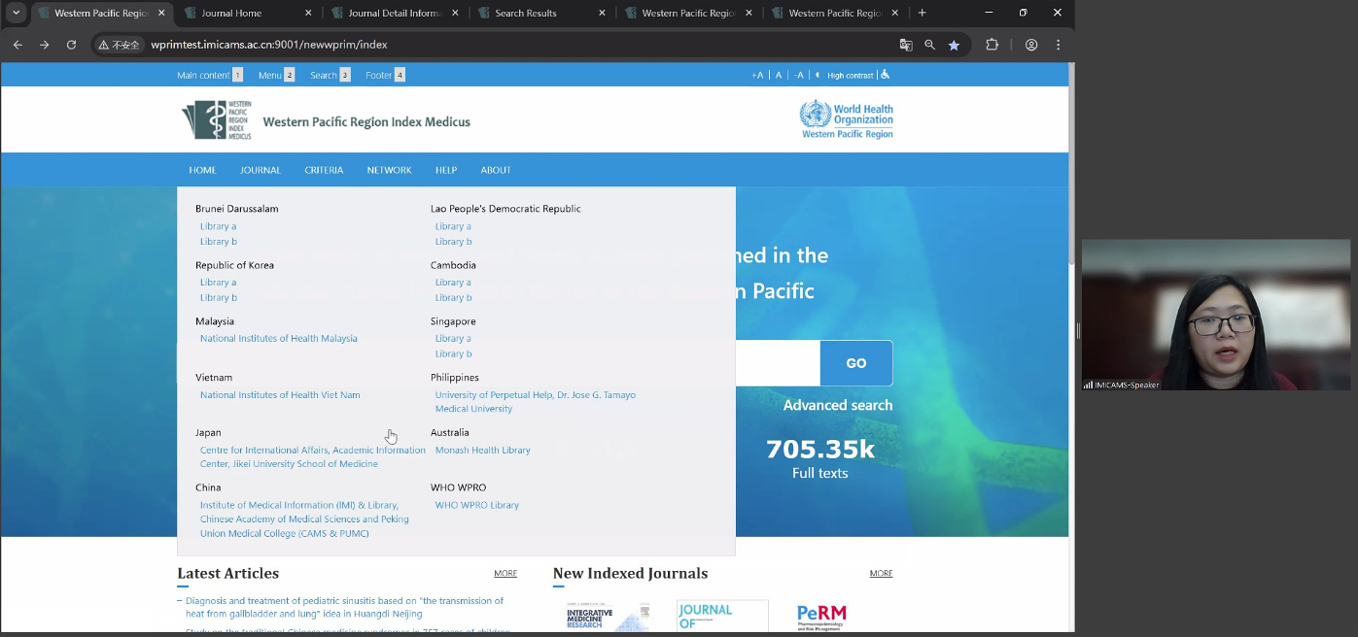Open Library b under Lao People's Democratic Republic
This screenshot has height=637, width=1358.
454,242
